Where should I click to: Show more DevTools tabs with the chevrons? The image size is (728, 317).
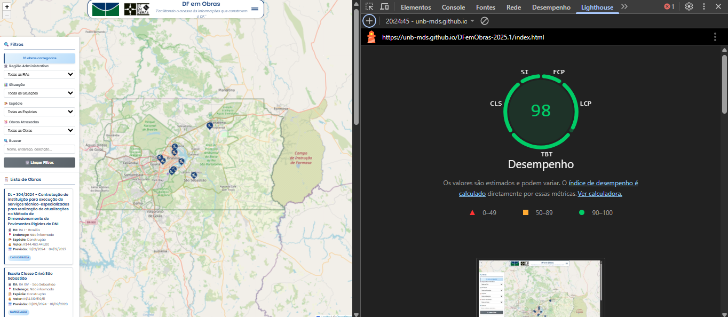point(624,7)
